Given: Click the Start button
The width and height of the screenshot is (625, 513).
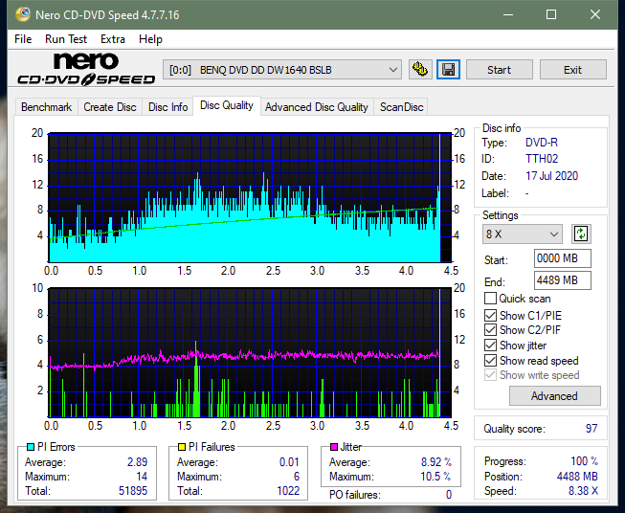Looking at the screenshot, I should (499, 70).
